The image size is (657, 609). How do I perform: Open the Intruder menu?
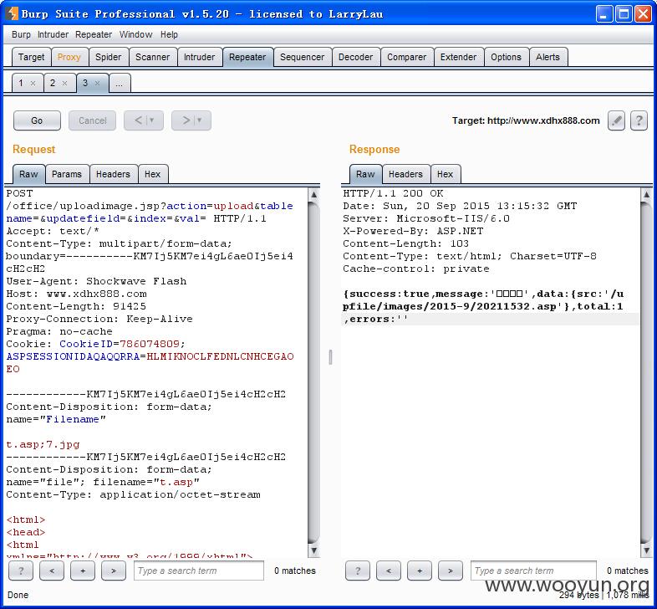coord(53,34)
